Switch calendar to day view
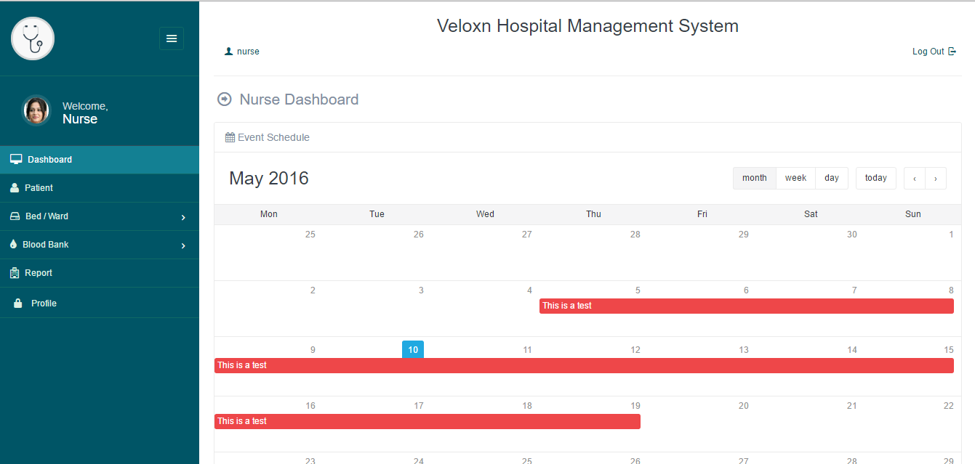Screen dimensions: 975x464 click(x=832, y=178)
